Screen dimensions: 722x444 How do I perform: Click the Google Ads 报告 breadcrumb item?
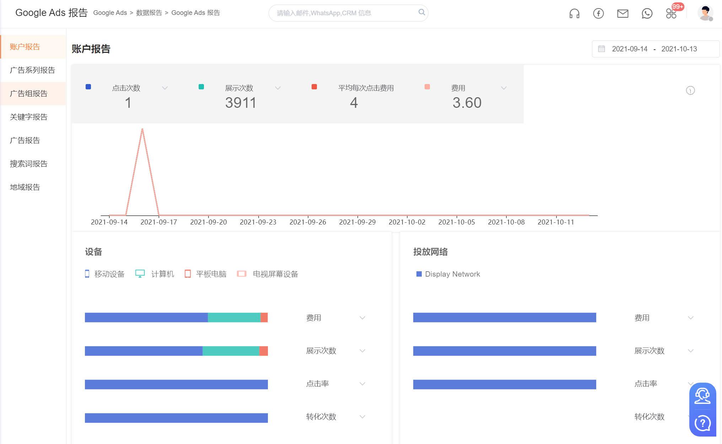(195, 13)
